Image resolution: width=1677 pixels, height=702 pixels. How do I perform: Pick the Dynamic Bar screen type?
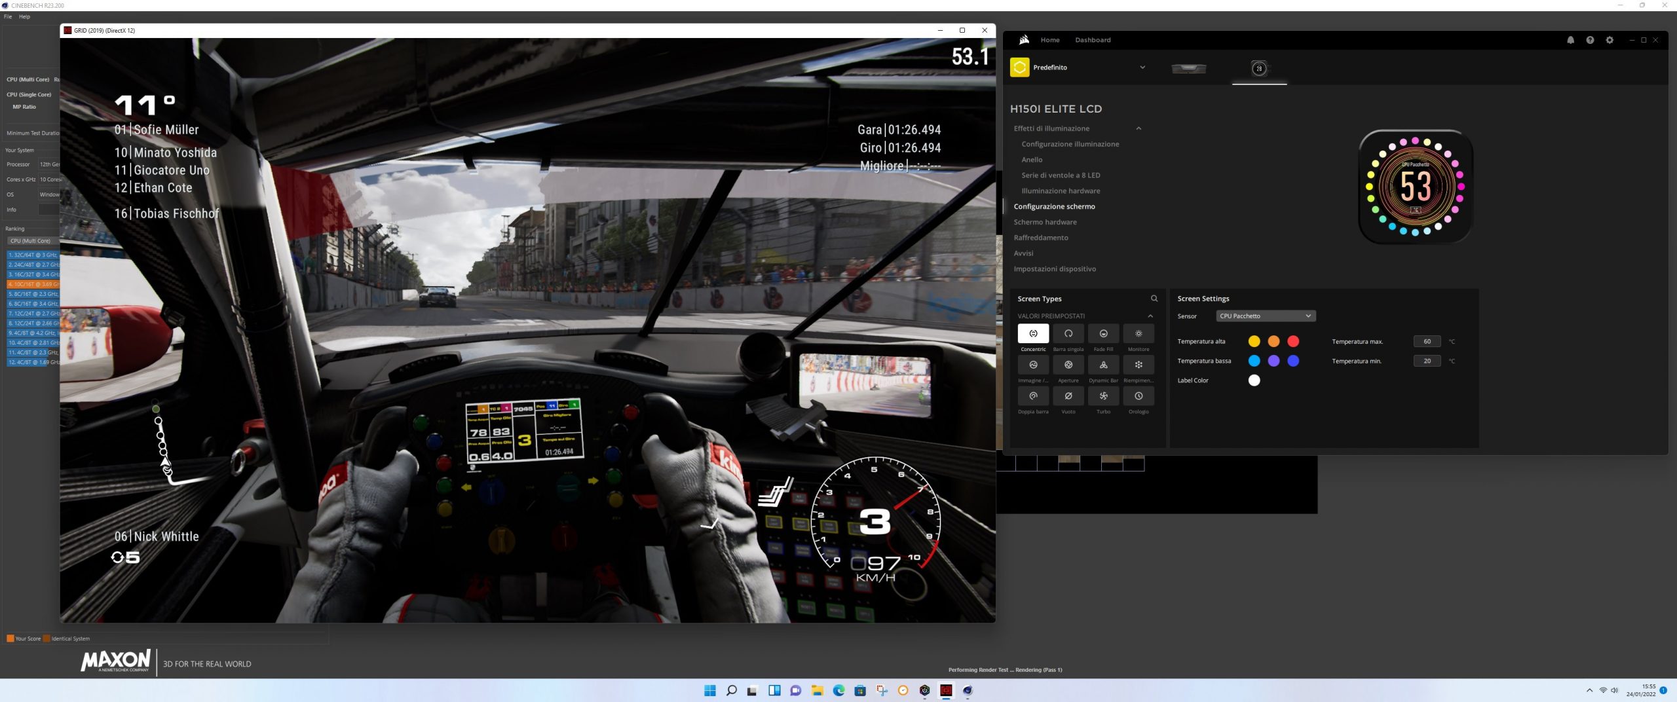(x=1103, y=365)
